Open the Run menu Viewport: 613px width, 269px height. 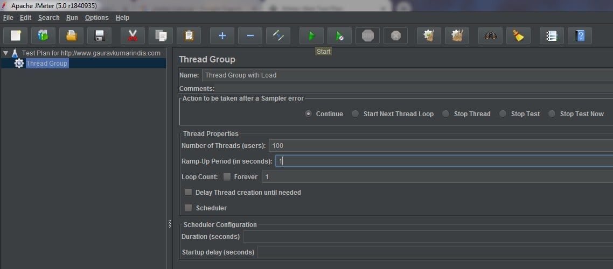[x=72, y=18]
